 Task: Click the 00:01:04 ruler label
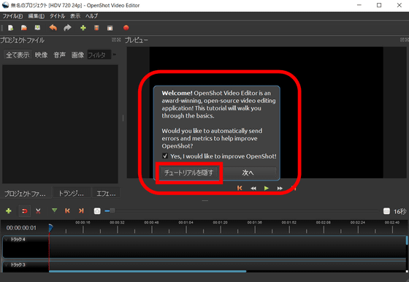pos(186,223)
